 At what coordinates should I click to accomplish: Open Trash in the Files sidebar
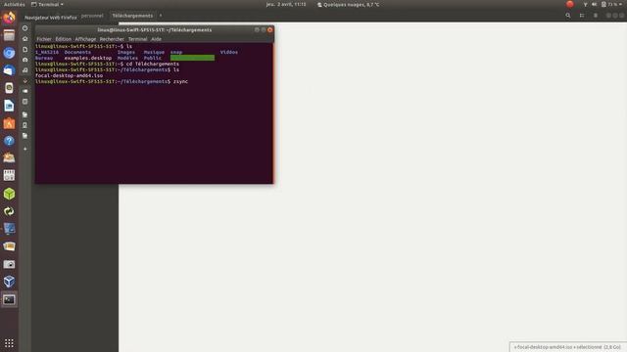24,102
